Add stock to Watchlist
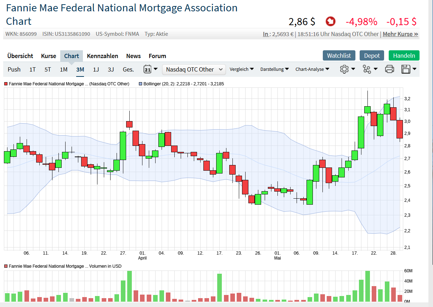Image resolution: width=433 pixels, height=307 pixels. (x=339, y=56)
